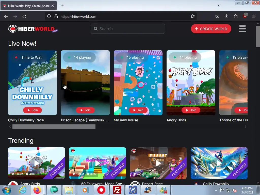Screen dimensions: 260x195
Task: Play the Rainbow Obby trending thumbnail
Action: coord(97,163)
